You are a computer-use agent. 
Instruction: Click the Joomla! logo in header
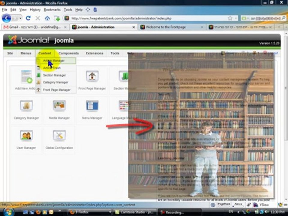(x=29, y=40)
